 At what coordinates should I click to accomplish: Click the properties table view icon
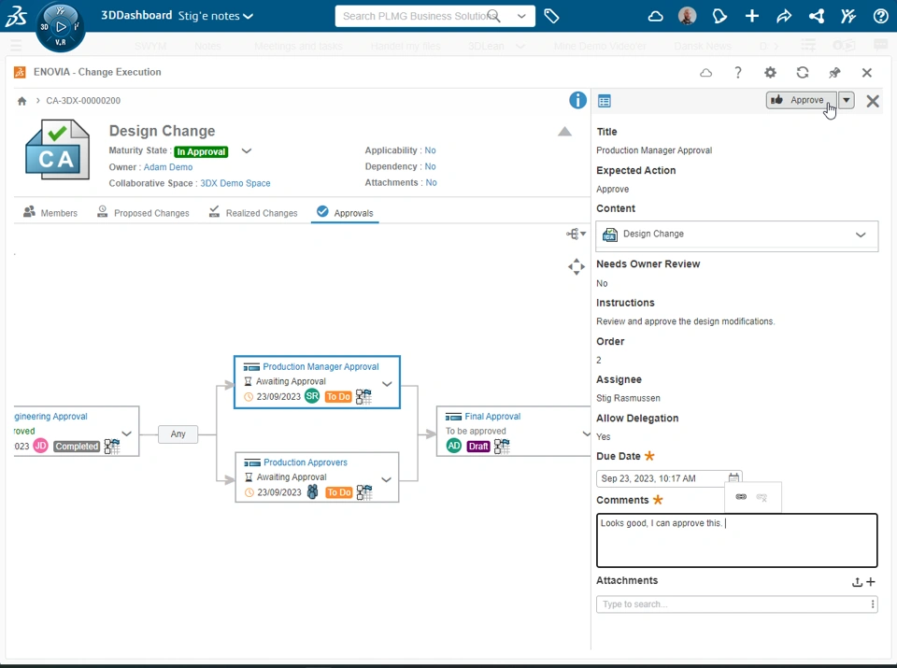coord(605,101)
